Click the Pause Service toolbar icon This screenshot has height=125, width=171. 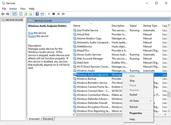pyautogui.click(x=58, y=14)
